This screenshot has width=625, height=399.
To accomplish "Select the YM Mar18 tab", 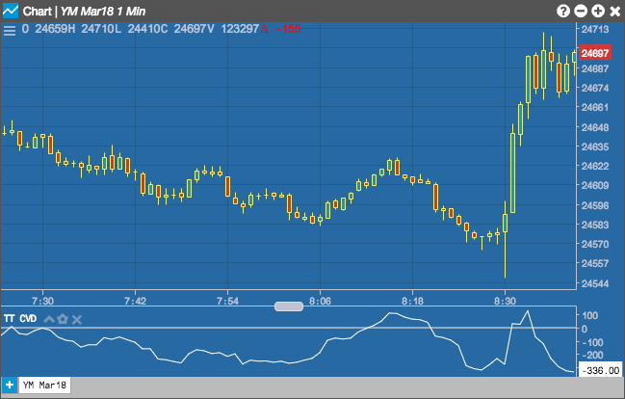I will (x=44, y=386).
